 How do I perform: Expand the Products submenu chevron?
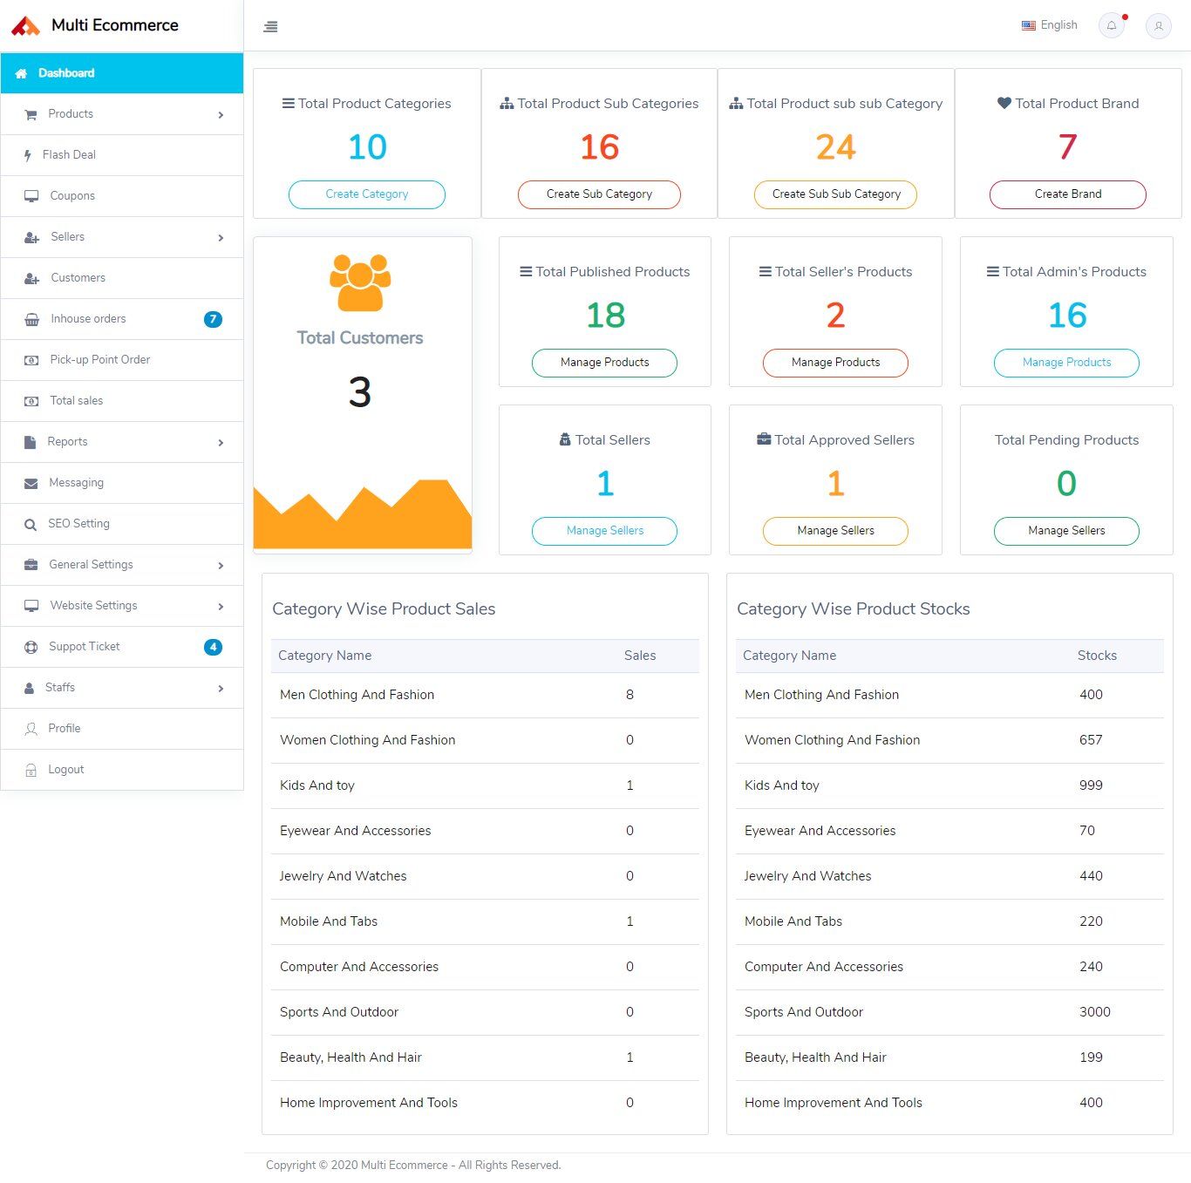[221, 115]
